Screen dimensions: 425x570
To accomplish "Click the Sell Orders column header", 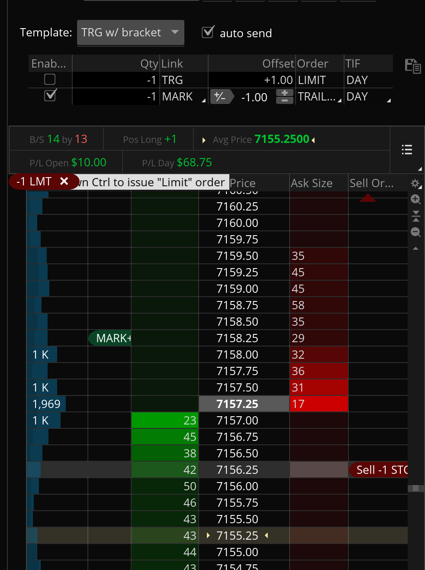I will click(x=371, y=183).
